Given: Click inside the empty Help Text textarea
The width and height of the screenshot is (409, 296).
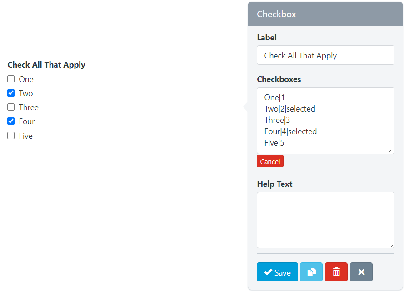Looking at the screenshot, I should [325, 220].
